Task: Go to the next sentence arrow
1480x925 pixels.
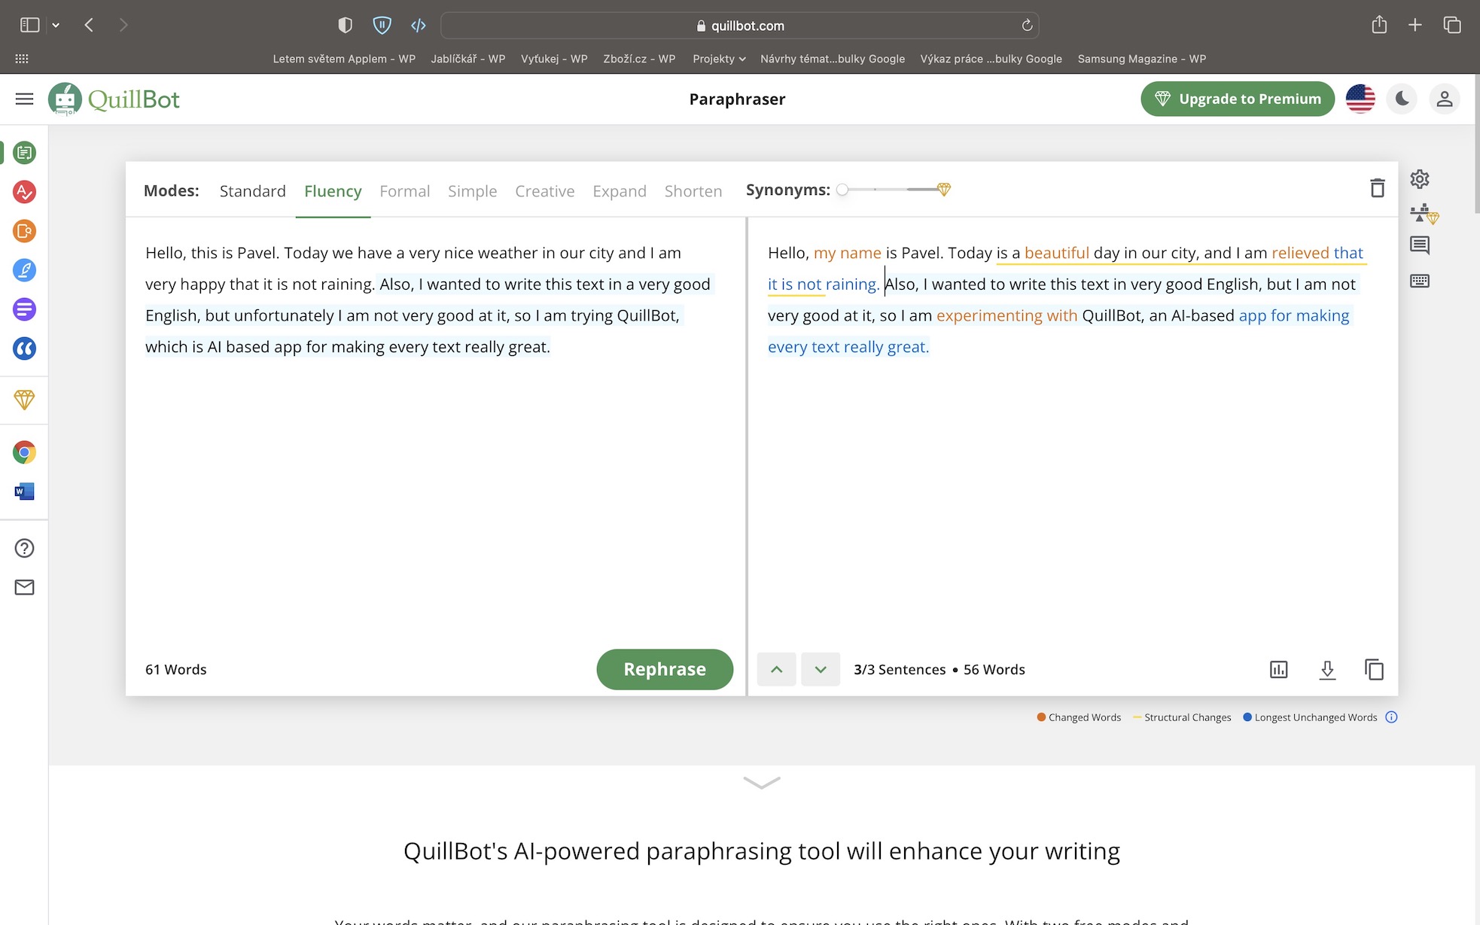Action: pos(820,669)
